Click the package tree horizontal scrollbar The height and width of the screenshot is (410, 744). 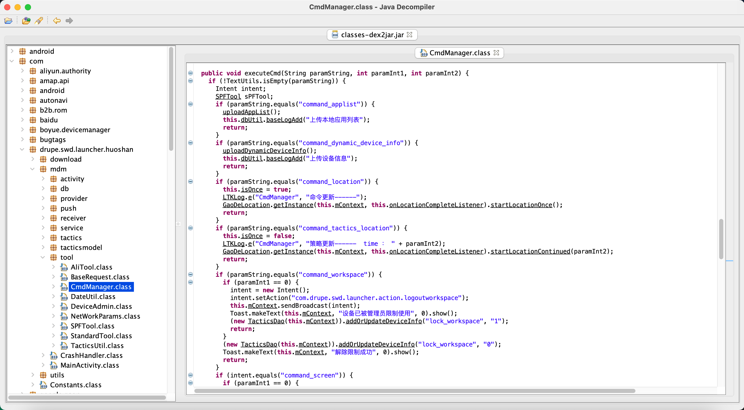tap(87, 398)
